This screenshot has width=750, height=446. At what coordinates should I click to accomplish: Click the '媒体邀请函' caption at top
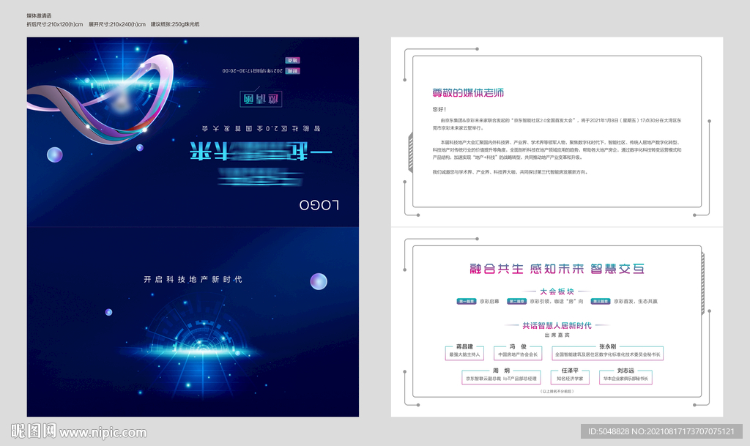(39, 16)
